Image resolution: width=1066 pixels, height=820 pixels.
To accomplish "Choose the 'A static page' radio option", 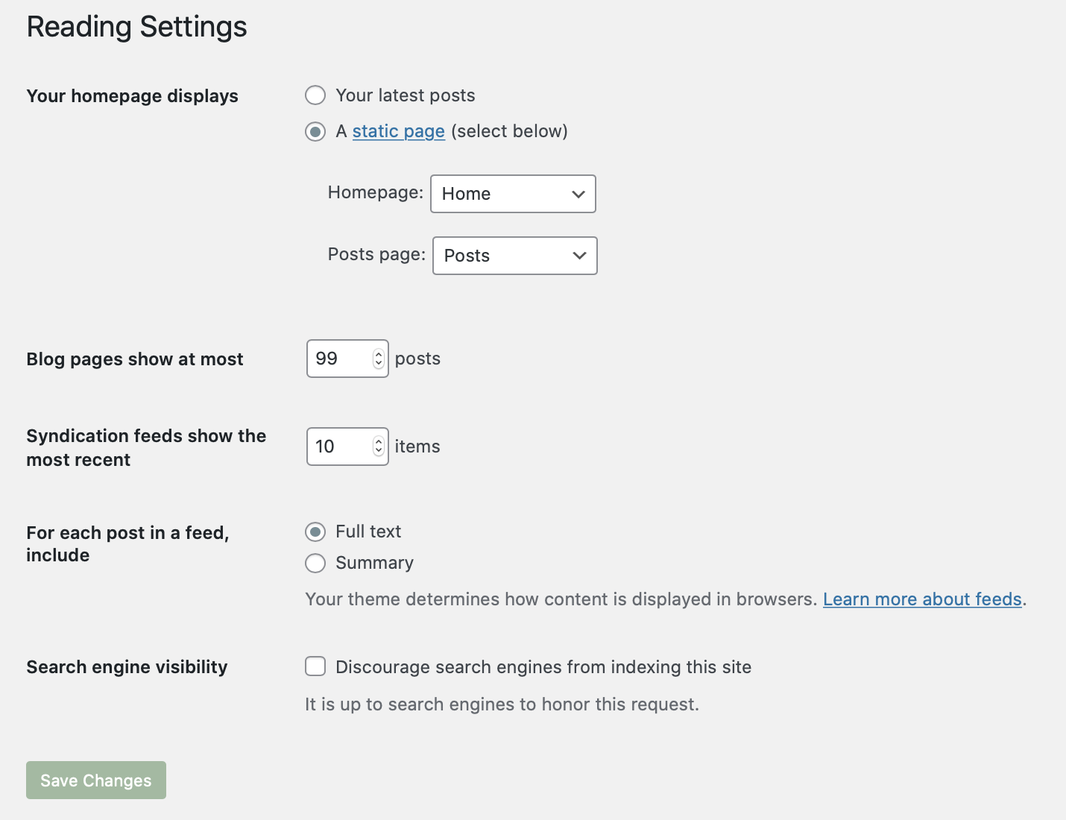I will [x=315, y=132].
